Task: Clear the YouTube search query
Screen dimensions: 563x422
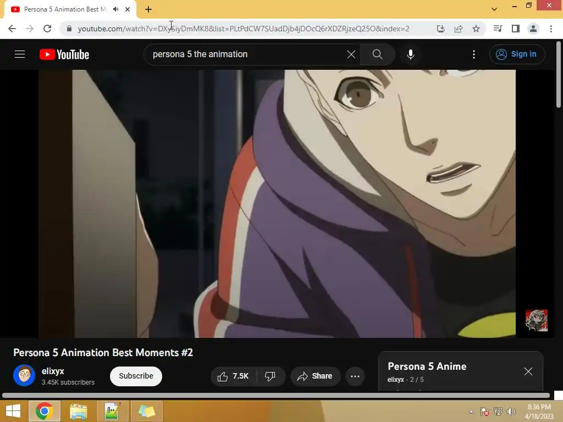Action: point(351,54)
